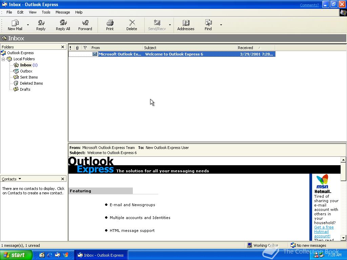Forward the selected message
The height and width of the screenshot is (260, 347).
[x=85, y=25]
